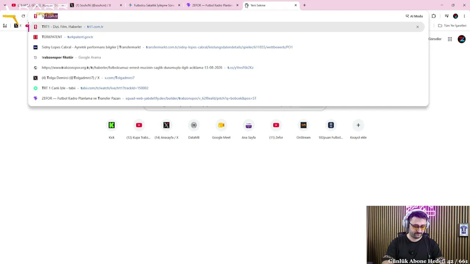
Task: Open the Tüm Yer İşaretleri bookmarks folder
Action: (452, 26)
